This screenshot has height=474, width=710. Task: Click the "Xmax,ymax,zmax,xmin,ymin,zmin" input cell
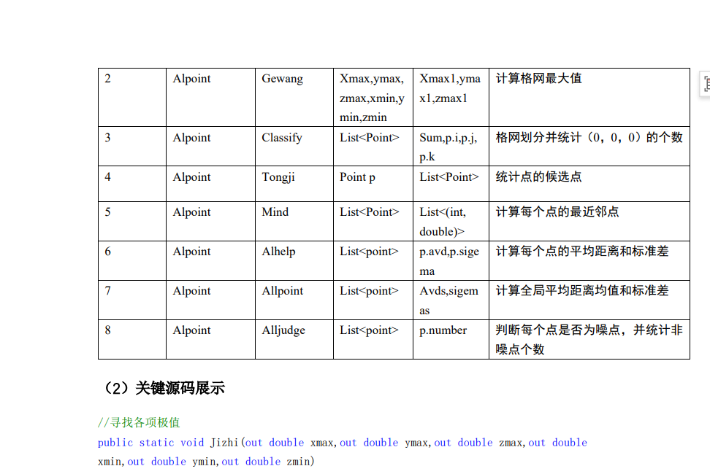[x=373, y=98]
